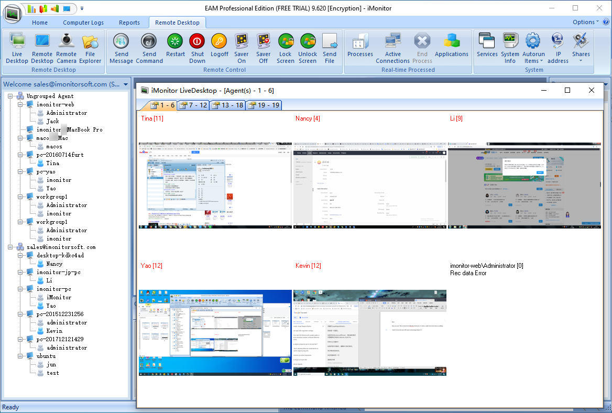The image size is (612, 413).
Task: Turn screen Saver On
Action: click(x=241, y=48)
